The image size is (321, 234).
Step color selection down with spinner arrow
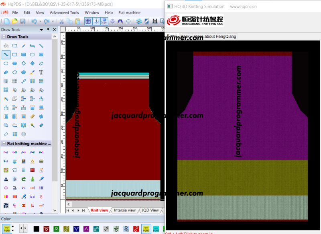(x=13, y=230)
